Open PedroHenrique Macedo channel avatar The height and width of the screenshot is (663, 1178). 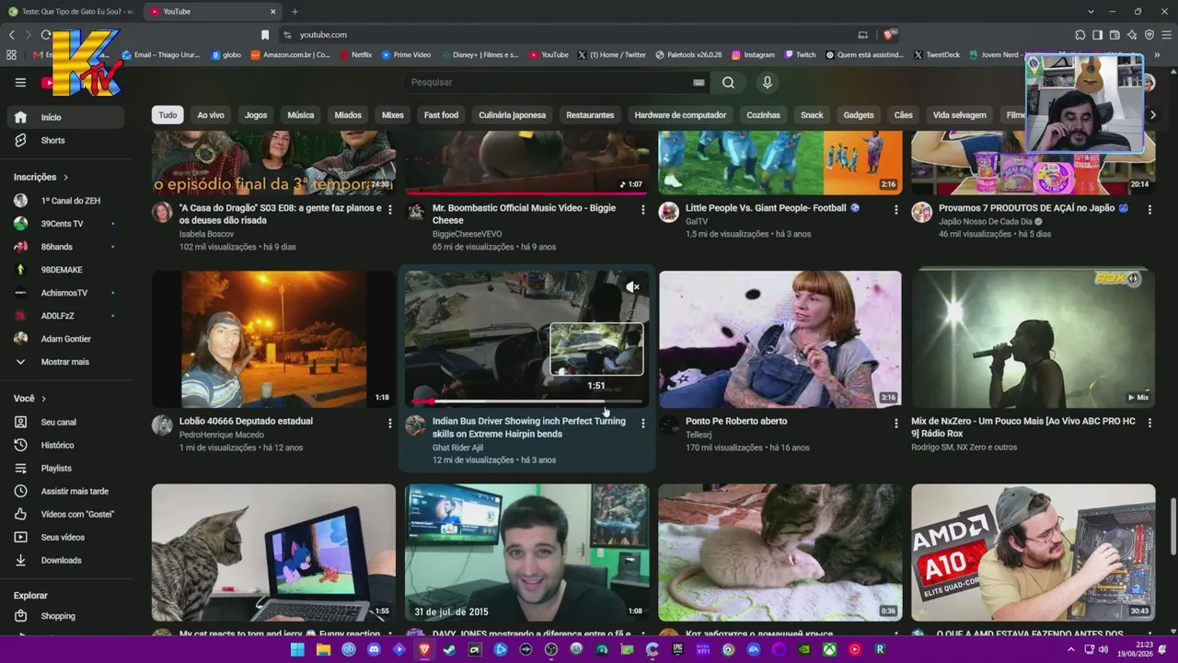click(162, 425)
